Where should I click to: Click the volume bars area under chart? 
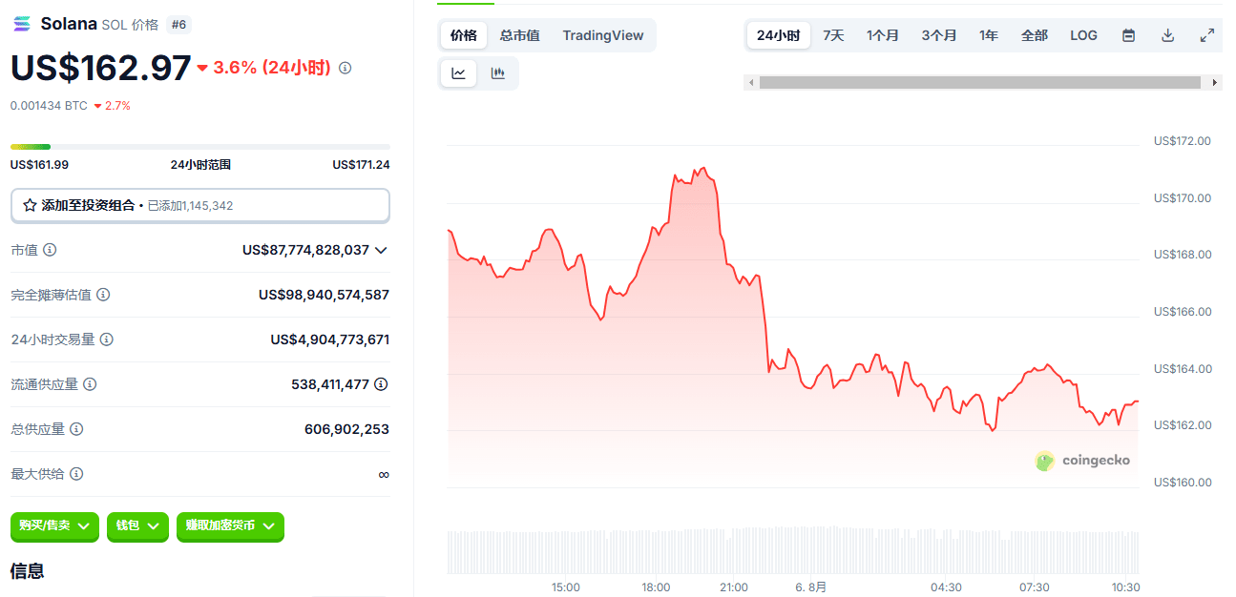click(793, 550)
